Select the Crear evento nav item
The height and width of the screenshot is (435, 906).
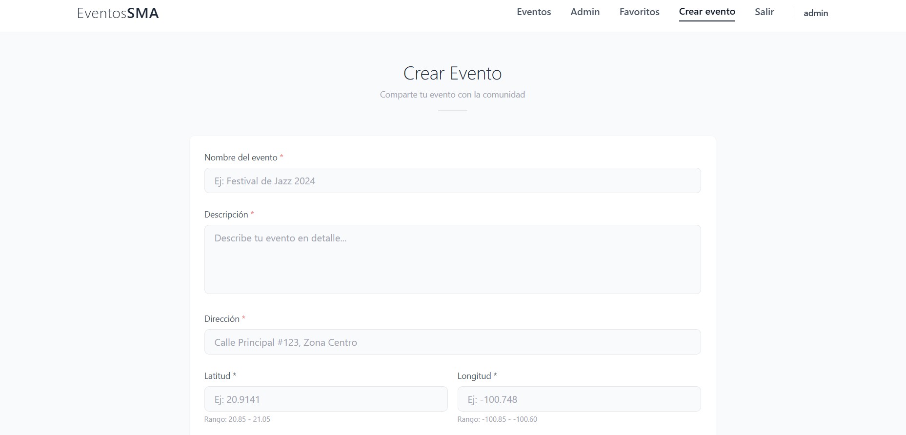[707, 12]
